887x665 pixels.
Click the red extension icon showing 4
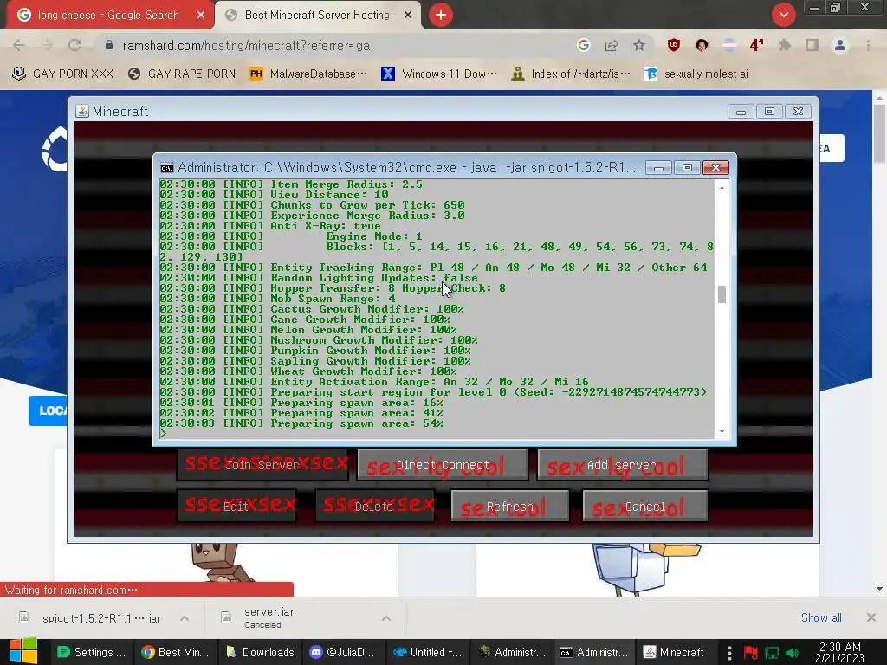coord(757,45)
